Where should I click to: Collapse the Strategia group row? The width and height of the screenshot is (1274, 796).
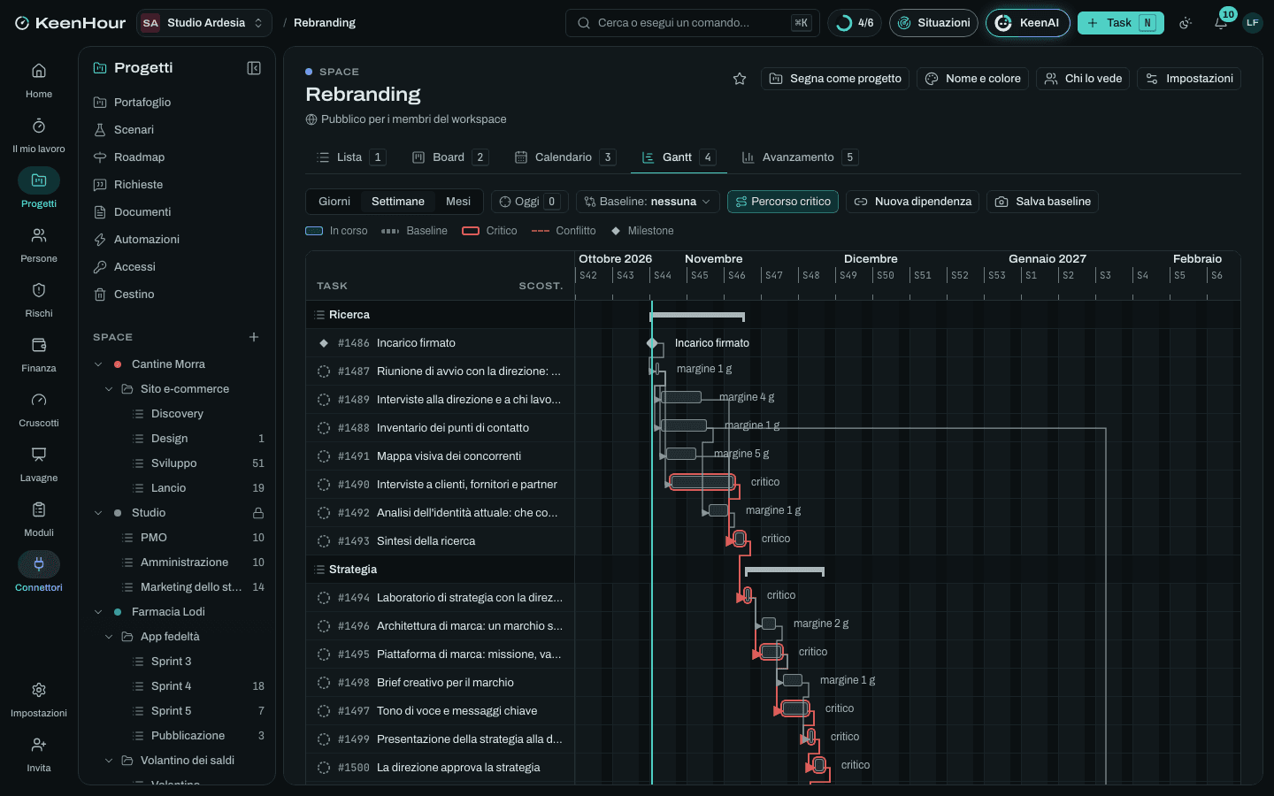(x=320, y=570)
